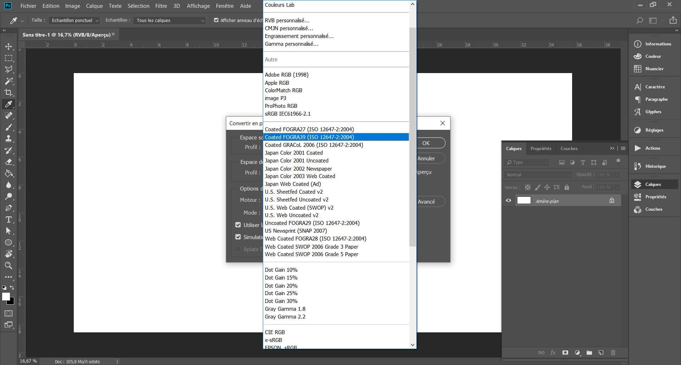The width and height of the screenshot is (681, 365).
Task: Select the Rectangular Marquee tool
Action: click(x=9, y=58)
